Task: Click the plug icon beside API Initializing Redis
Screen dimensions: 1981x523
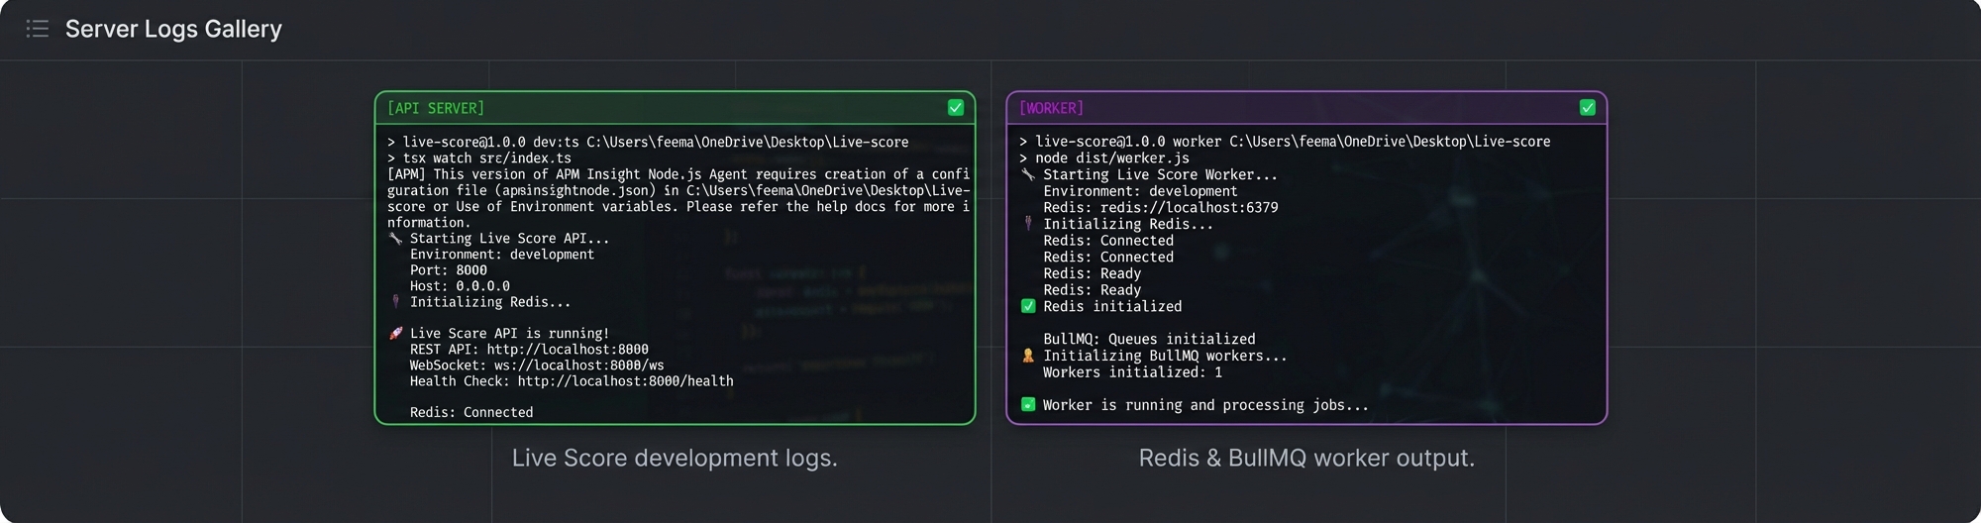Action: [x=395, y=302]
